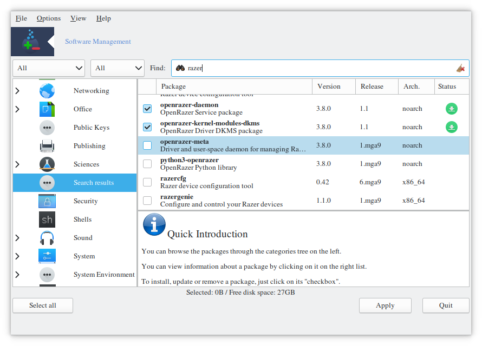Viewport: 482px width, 346px height.
Task: Select the python3-openrazer package name
Action: click(x=190, y=160)
